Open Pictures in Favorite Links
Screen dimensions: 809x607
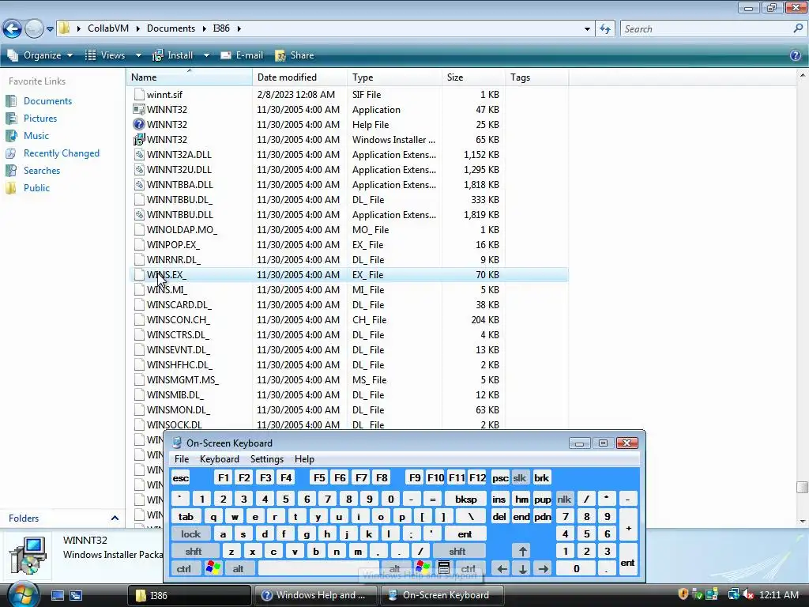(40, 119)
